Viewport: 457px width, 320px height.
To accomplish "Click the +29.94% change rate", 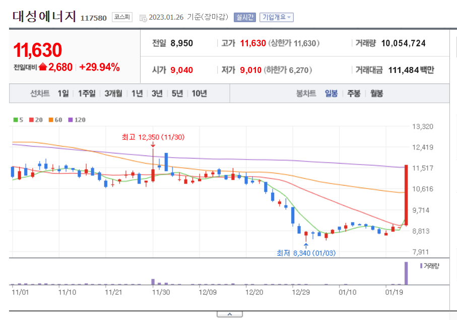I will point(99,67).
